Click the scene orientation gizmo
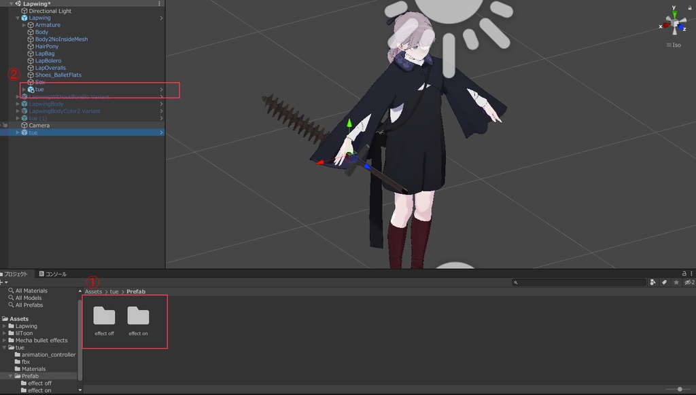Image resolution: width=696 pixels, height=395 pixels. (x=675, y=24)
